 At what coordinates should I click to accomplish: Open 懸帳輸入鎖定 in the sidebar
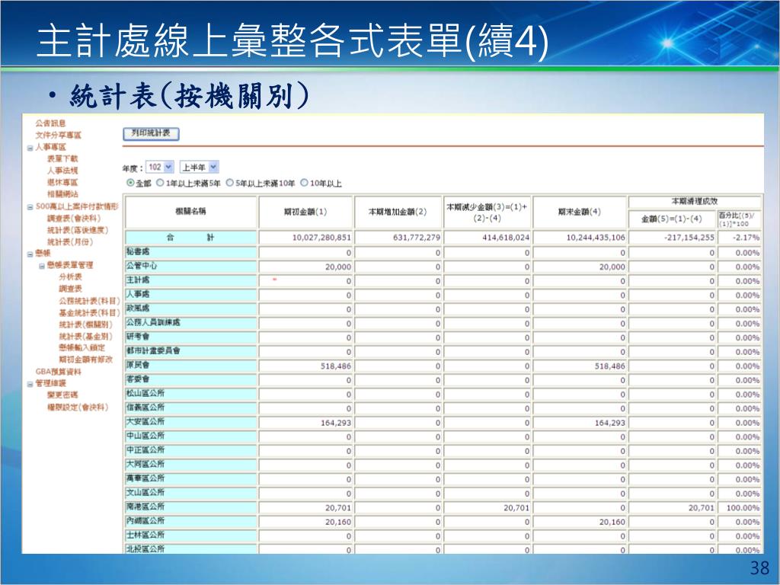[82, 347]
